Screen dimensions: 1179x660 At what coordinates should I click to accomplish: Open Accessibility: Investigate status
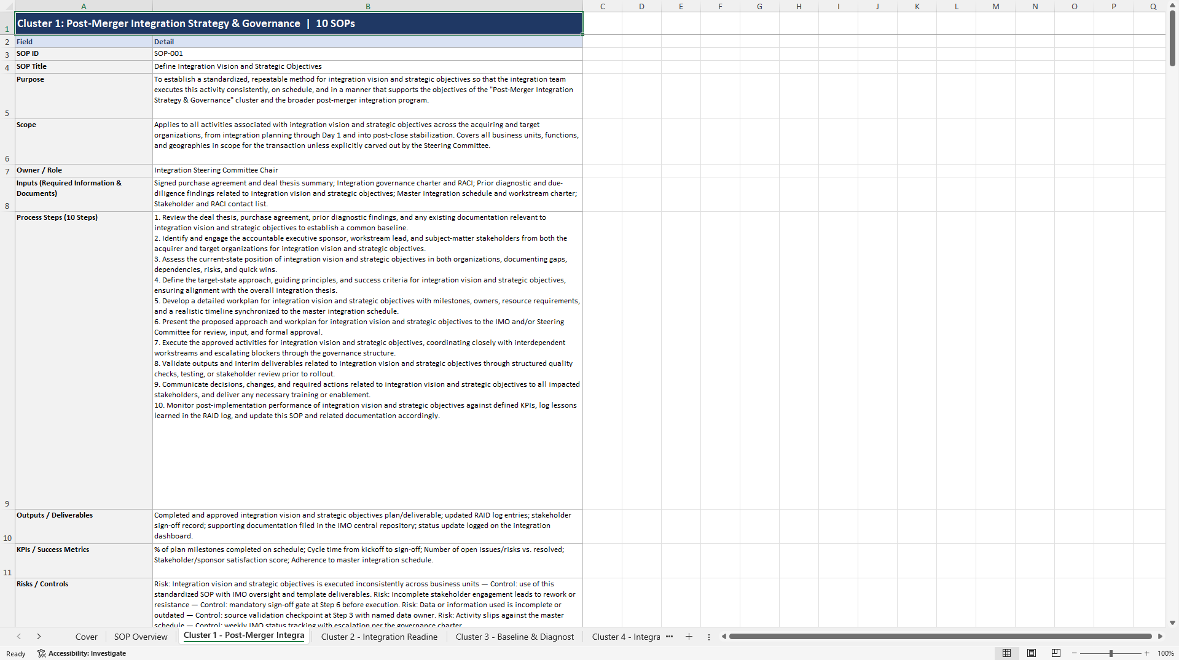click(x=82, y=653)
